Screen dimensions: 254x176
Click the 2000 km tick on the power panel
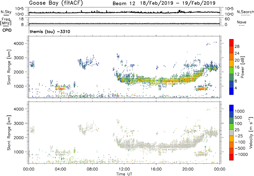(x=19, y=72)
